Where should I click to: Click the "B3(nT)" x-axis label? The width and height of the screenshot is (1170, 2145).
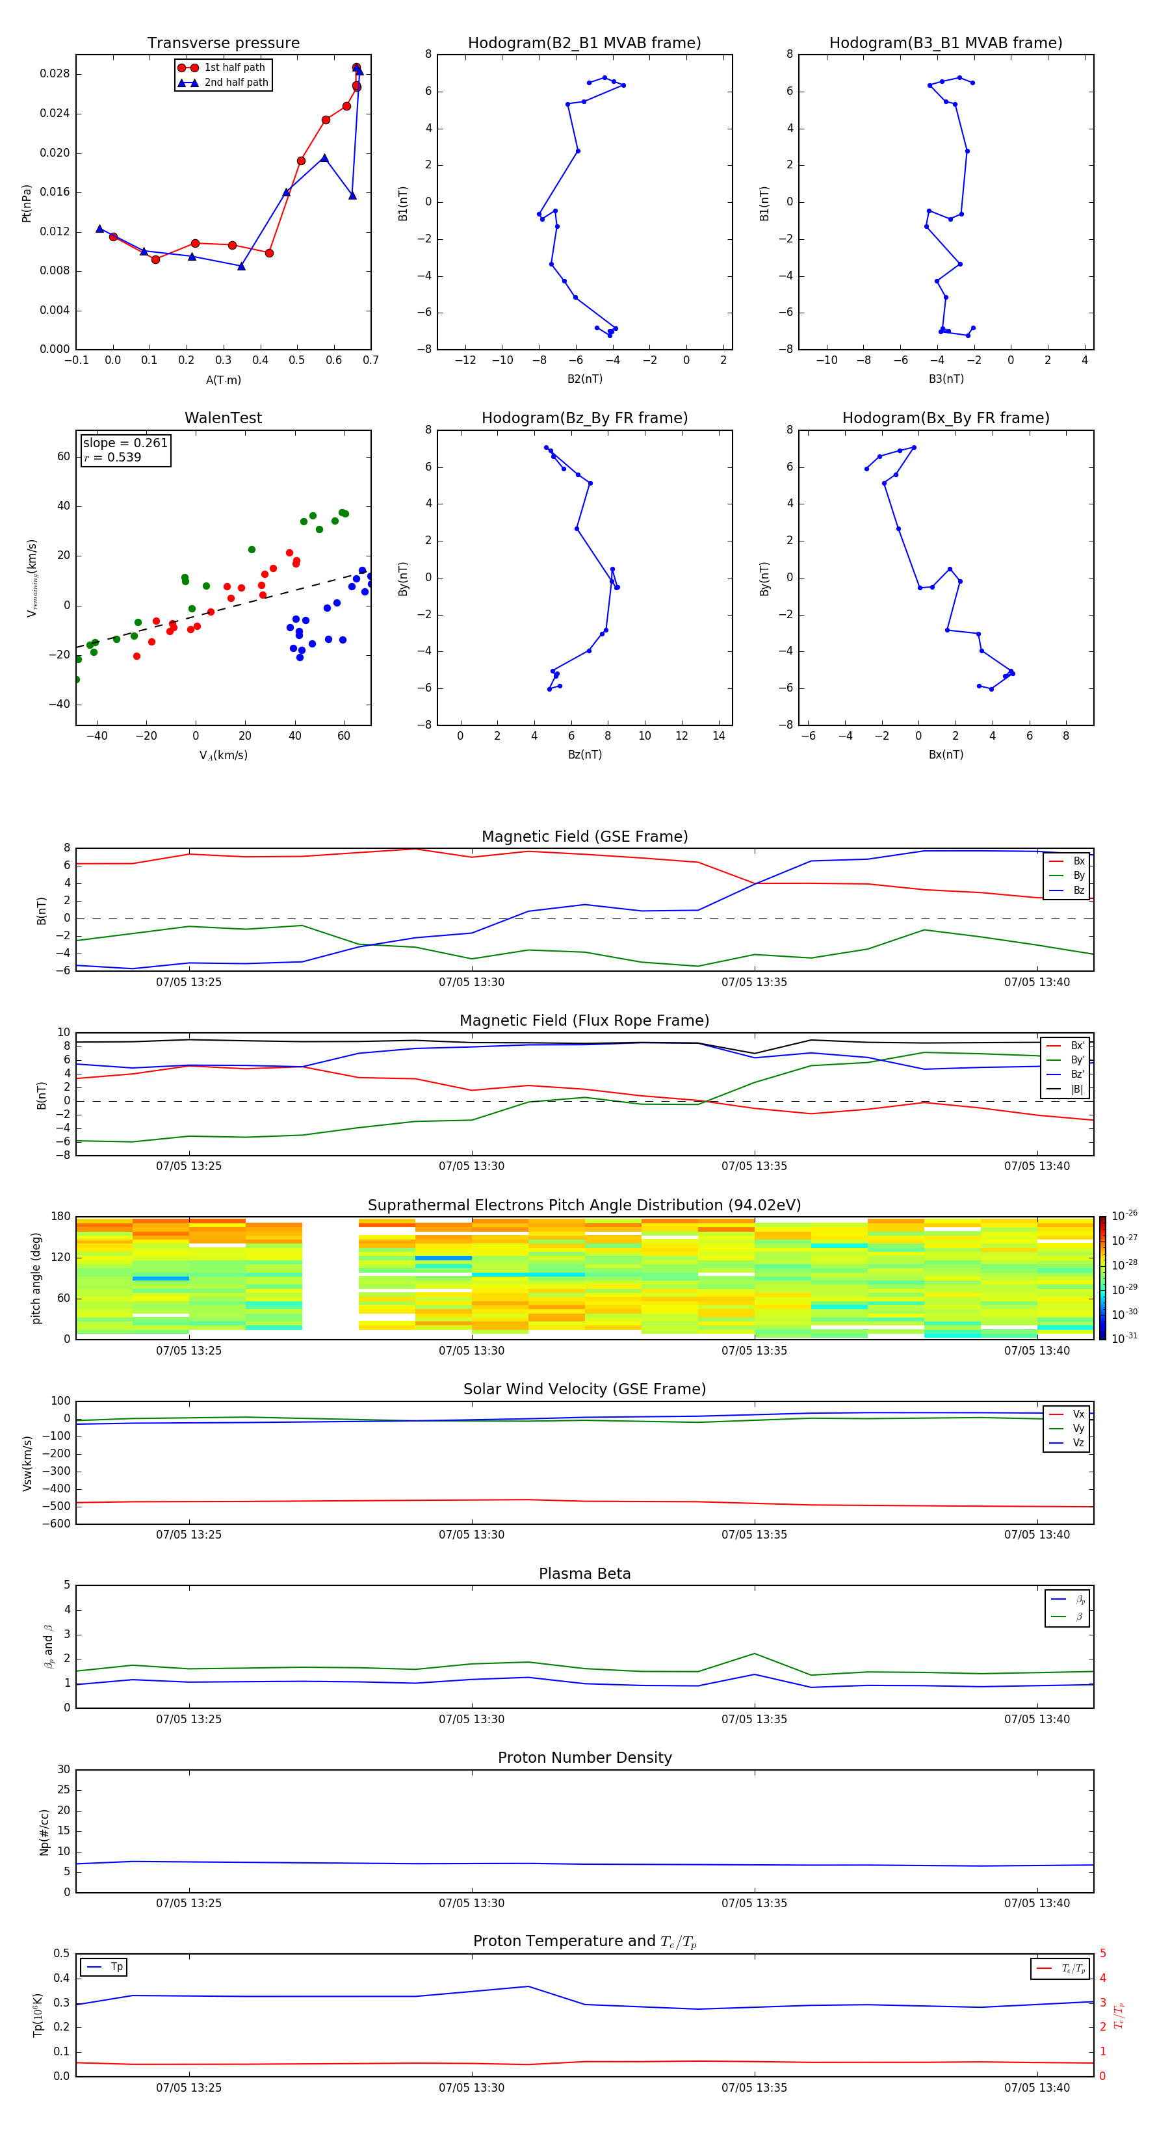coord(946,379)
